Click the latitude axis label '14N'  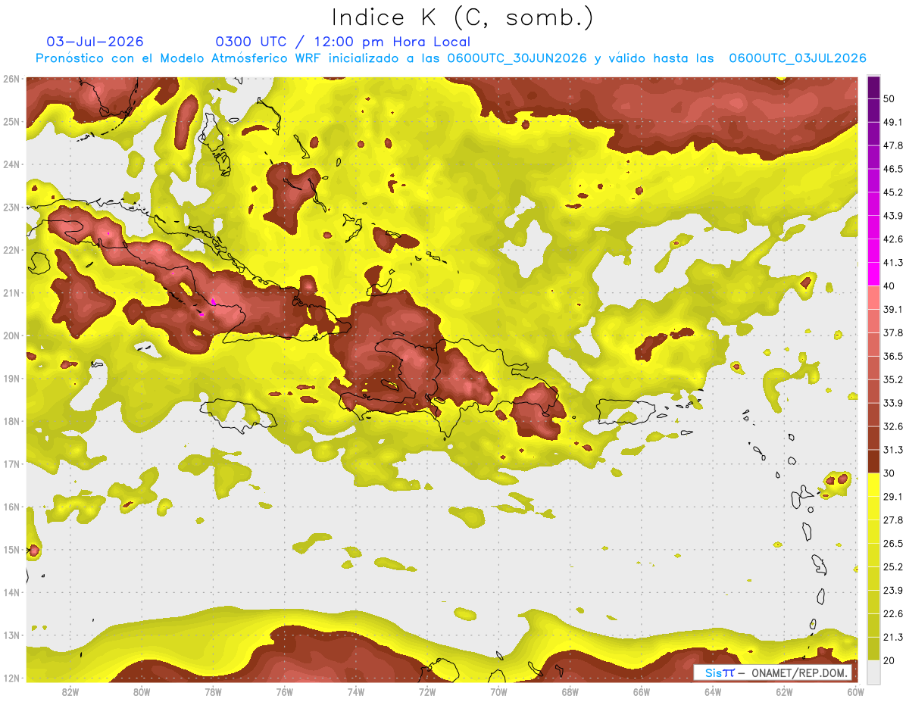[x=11, y=592]
